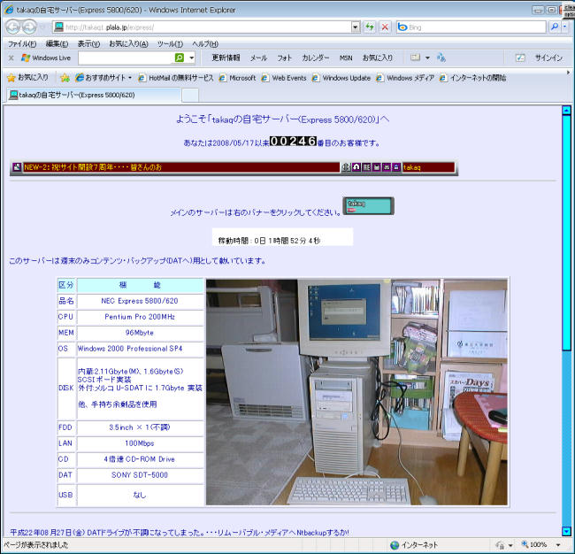Open a new blank tab
Image resolution: width=575 pixels, height=554 pixels.
click(190, 95)
